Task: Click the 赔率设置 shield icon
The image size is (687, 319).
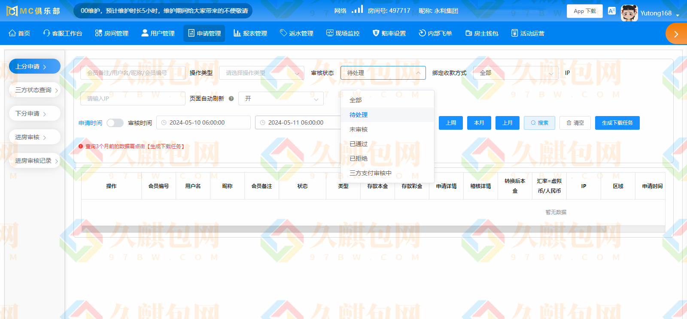Action: [376, 33]
